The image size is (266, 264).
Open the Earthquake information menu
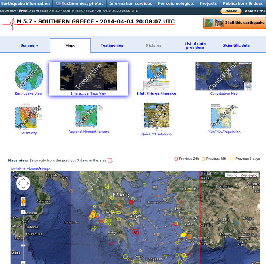25,4
